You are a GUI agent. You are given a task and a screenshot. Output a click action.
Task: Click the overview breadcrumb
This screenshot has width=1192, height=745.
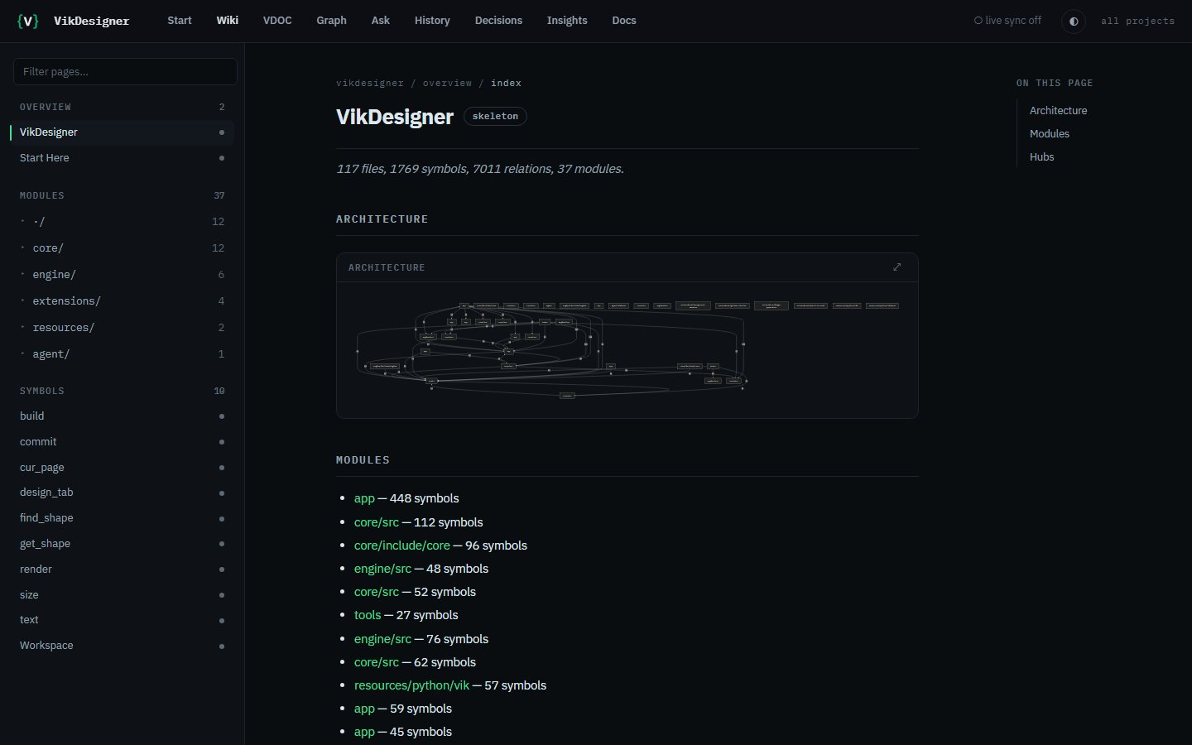coord(447,83)
